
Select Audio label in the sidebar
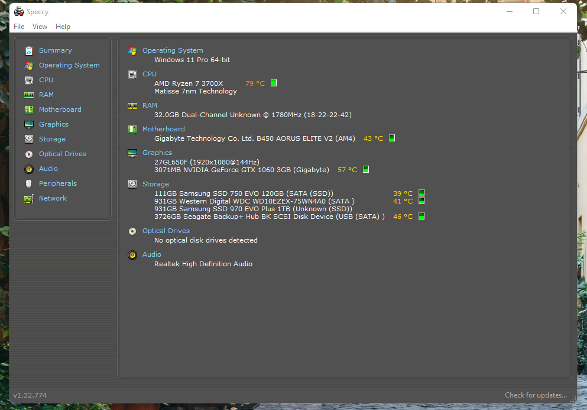48,169
